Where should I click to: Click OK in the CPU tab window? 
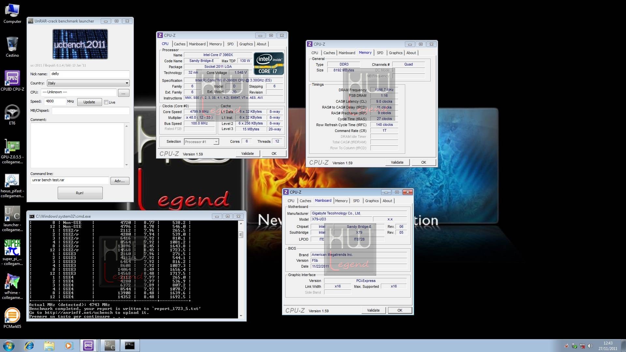(274, 154)
